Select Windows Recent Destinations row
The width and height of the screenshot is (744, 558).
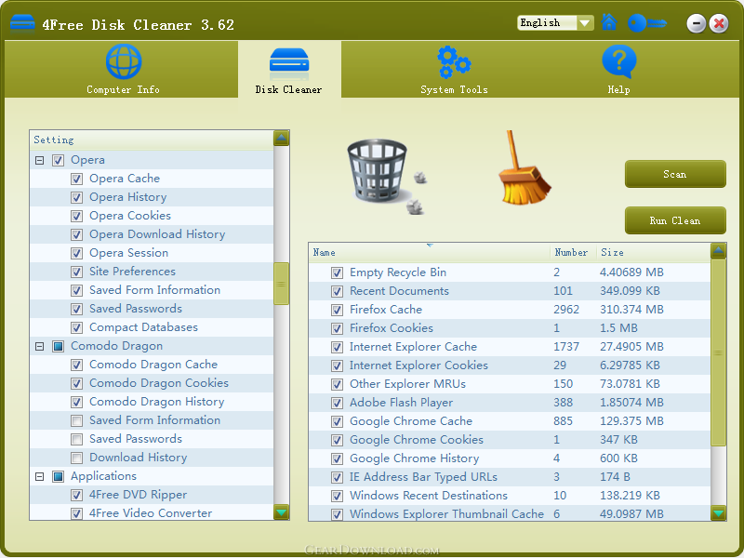pyautogui.click(x=510, y=496)
